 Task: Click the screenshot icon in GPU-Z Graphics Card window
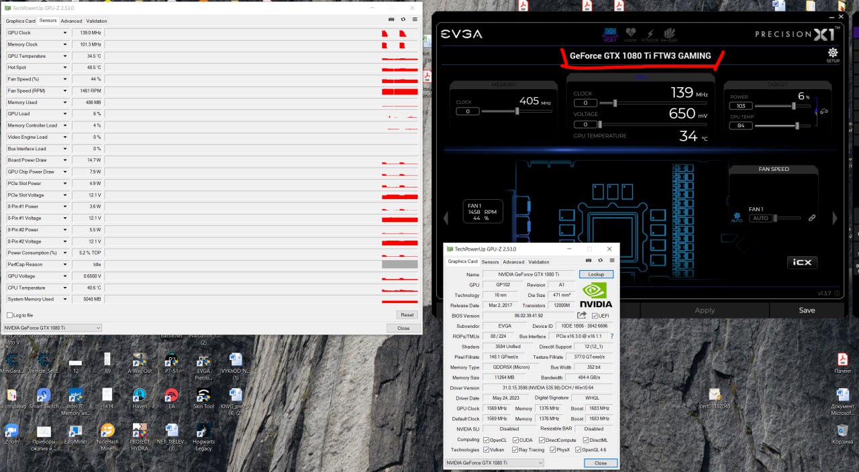click(589, 260)
